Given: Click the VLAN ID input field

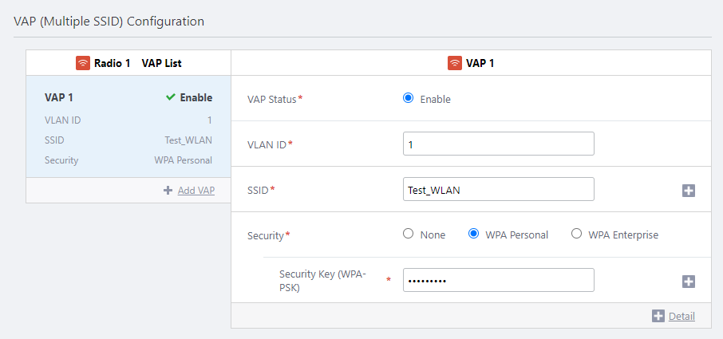Looking at the screenshot, I should 498,144.
